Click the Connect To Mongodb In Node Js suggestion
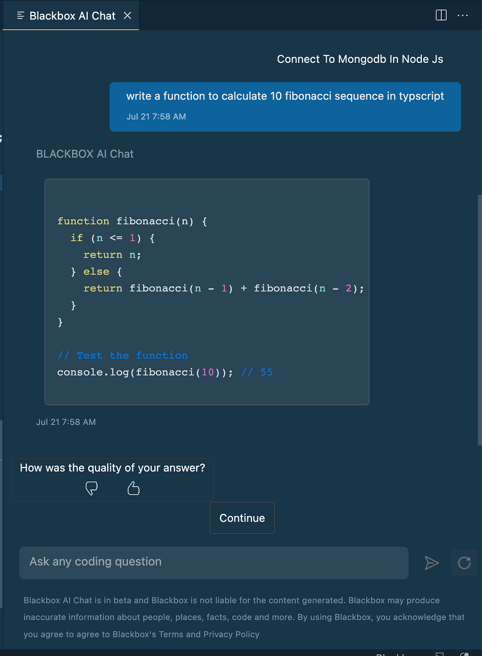Screen dimensions: 482x656 tap(360, 59)
